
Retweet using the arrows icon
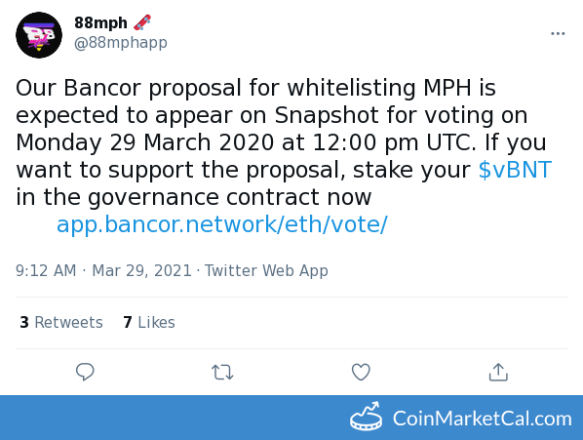(222, 372)
